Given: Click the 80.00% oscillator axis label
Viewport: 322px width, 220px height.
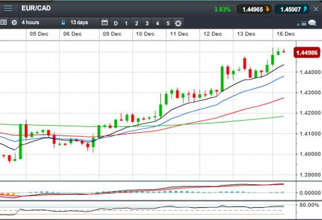Looking at the screenshot, I should 309,205.
